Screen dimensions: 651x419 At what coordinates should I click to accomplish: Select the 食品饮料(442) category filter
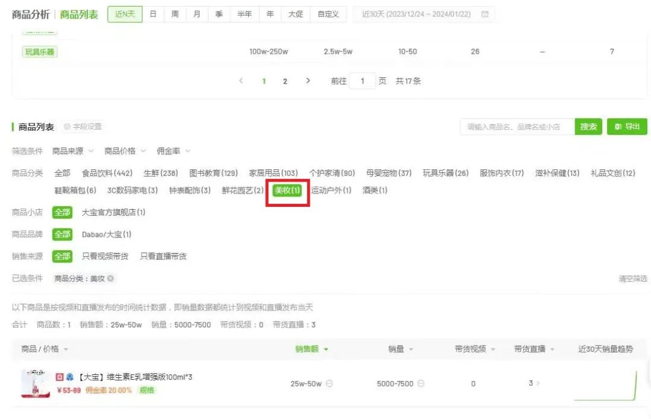(107, 173)
